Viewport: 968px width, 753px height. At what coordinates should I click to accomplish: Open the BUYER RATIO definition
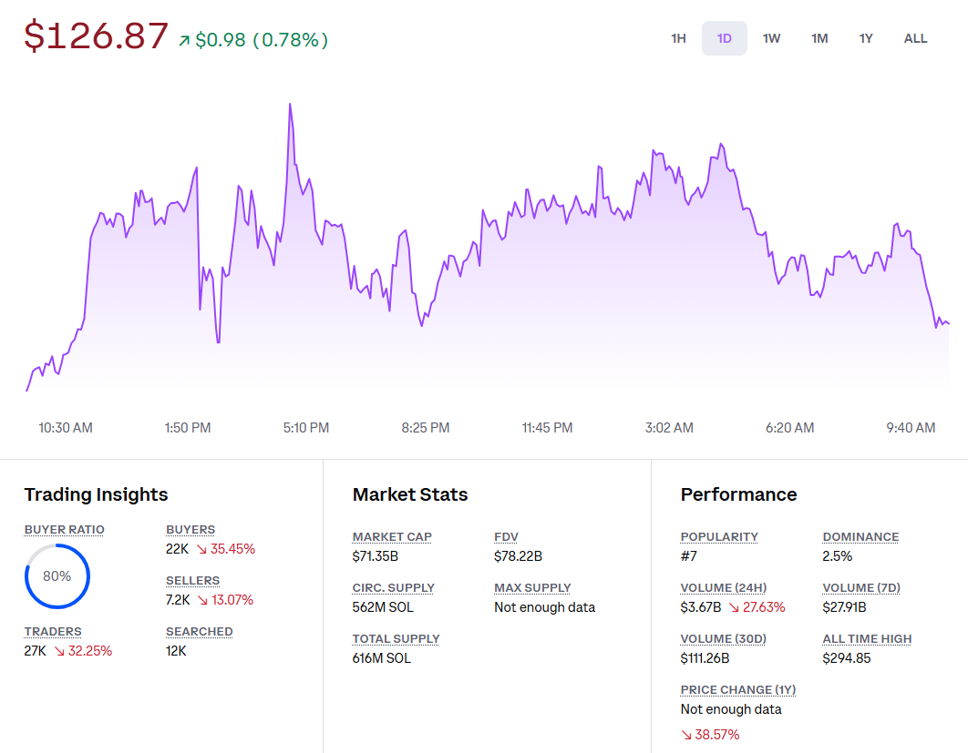click(64, 529)
